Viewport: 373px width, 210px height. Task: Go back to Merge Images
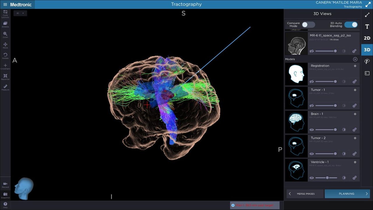coord(305,194)
